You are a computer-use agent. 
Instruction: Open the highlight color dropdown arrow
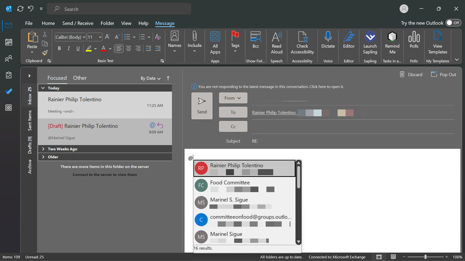(x=95, y=49)
